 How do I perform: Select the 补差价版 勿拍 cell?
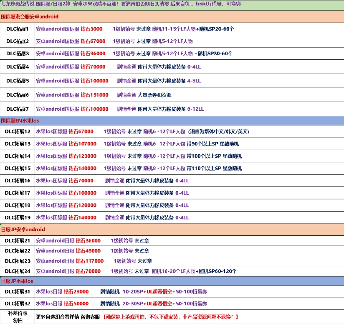(x=17, y=316)
